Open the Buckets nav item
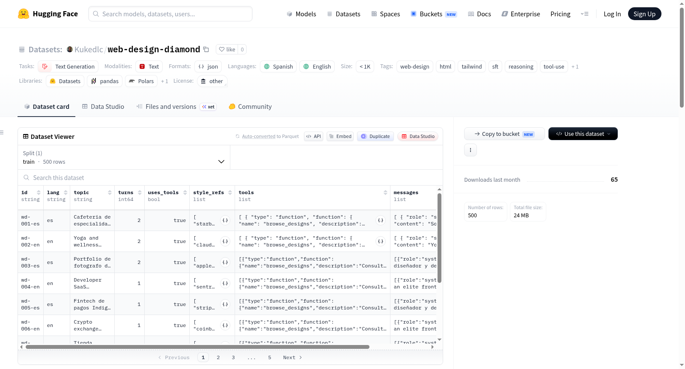 [x=434, y=14]
